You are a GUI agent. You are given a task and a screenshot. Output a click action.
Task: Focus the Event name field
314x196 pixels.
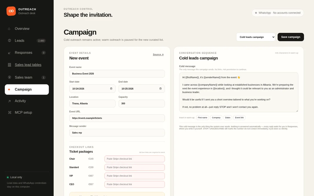pyautogui.click(x=117, y=74)
